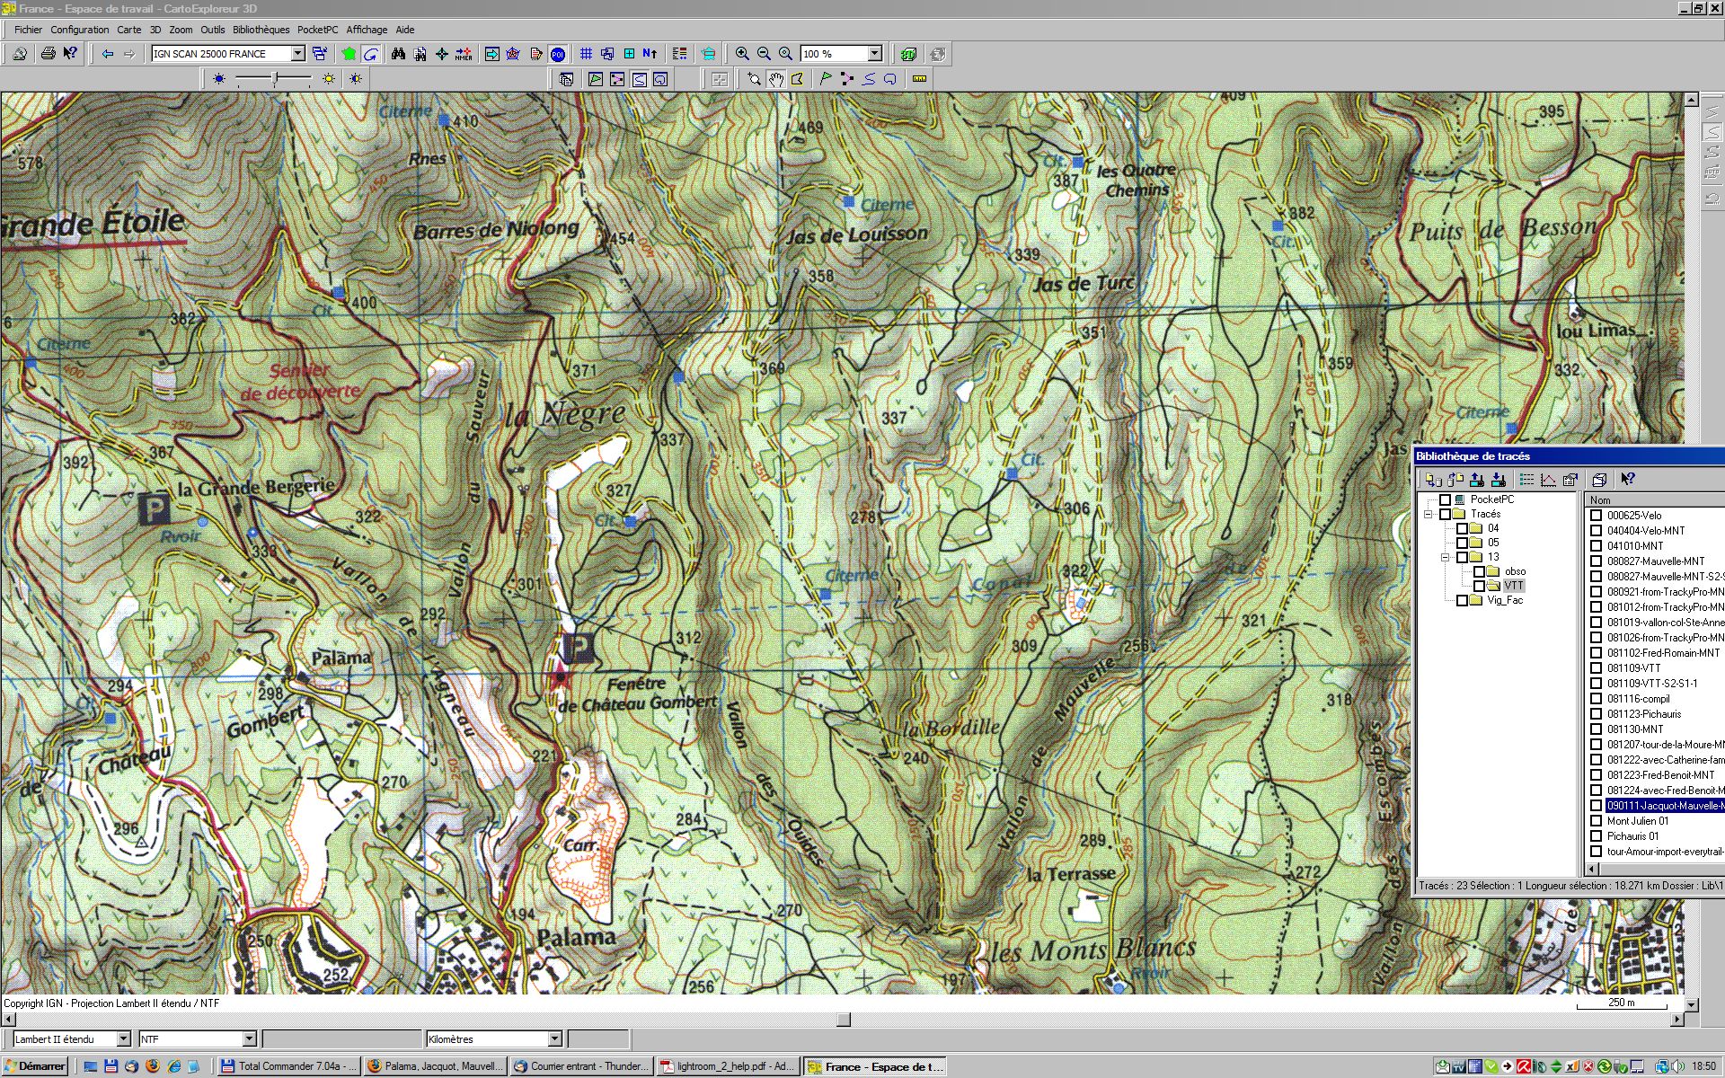Click the upload to GPS icon in library
The height and width of the screenshot is (1078, 1725).
1476,480
